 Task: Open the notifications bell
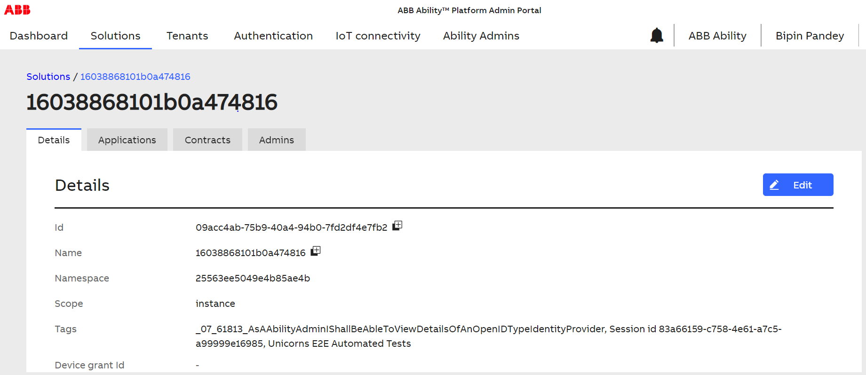click(657, 35)
